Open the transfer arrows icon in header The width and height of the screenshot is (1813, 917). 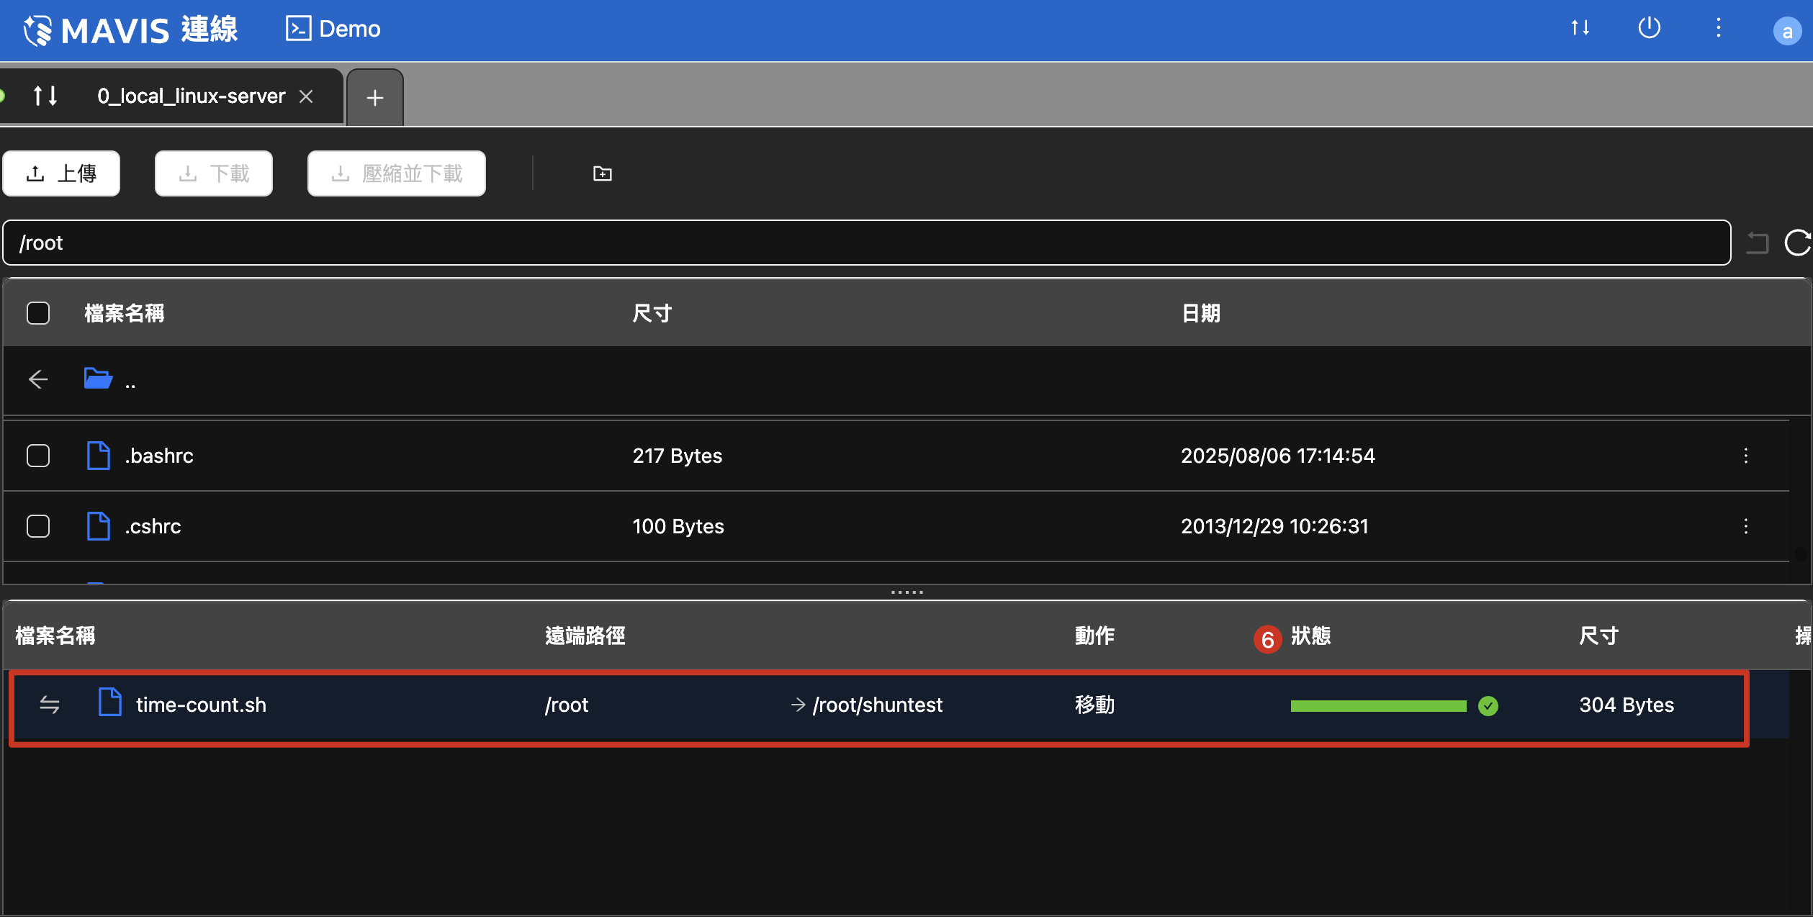coord(1580,28)
